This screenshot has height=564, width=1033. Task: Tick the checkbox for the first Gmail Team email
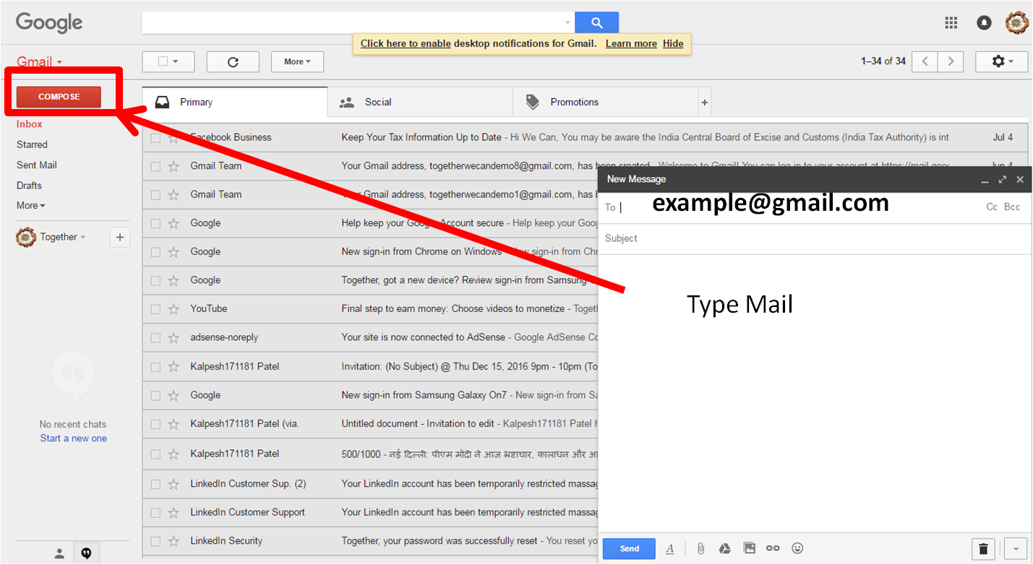(155, 166)
